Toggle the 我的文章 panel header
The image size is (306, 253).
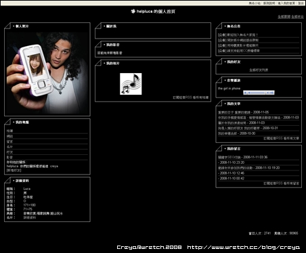(234, 103)
